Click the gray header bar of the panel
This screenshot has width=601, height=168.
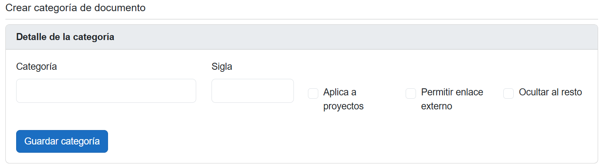[x=331, y=37]
